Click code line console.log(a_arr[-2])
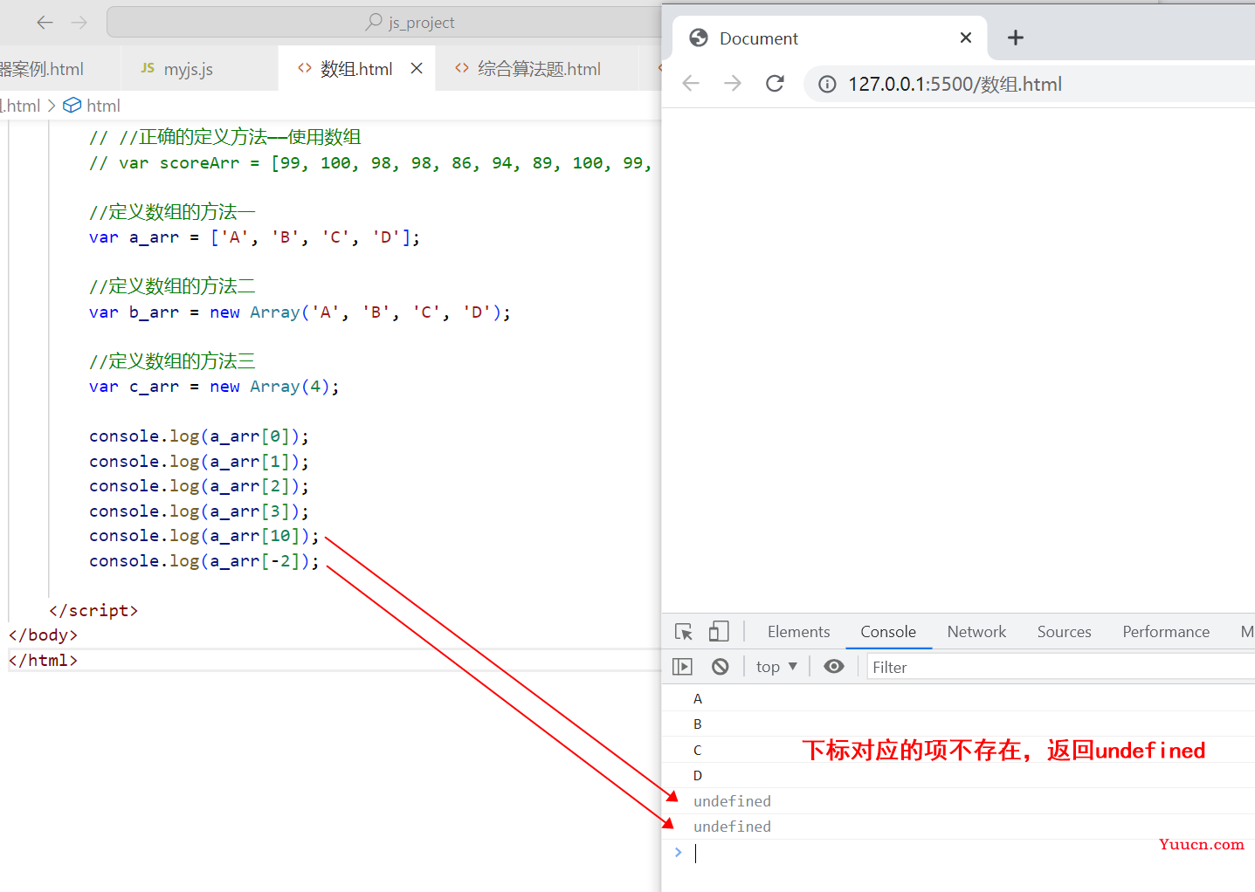 pyautogui.click(x=204, y=561)
